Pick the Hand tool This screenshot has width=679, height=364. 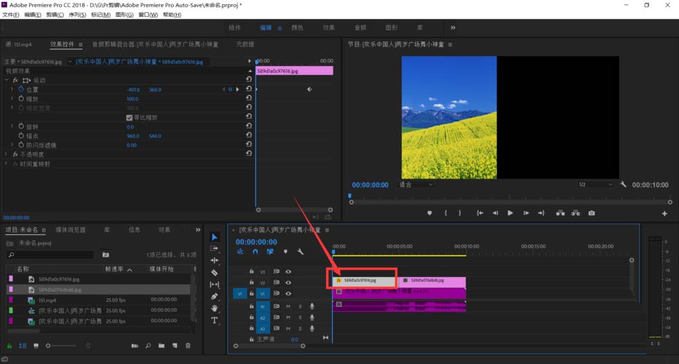(215, 308)
